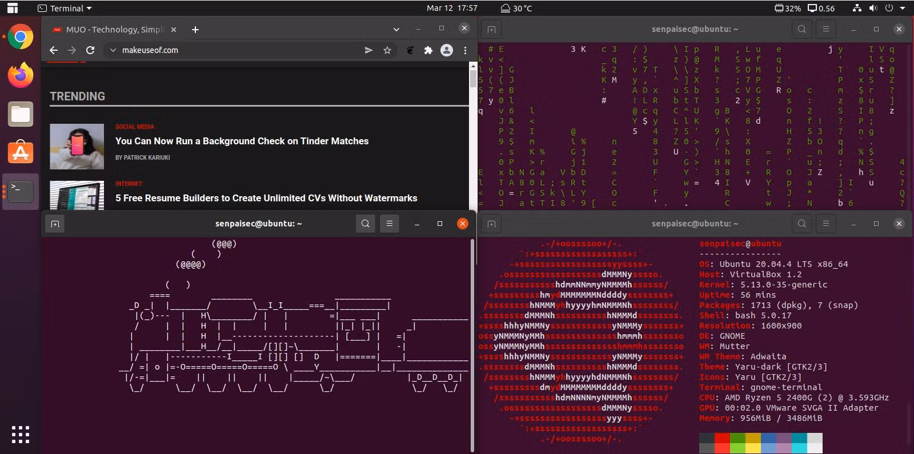The height and width of the screenshot is (454, 914).
Task: Select the Terminal icon in the dock
Action: (x=21, y=192)
